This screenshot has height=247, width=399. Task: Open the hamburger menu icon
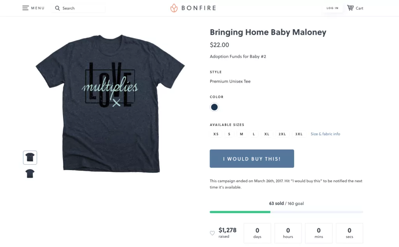pos(26,8)
